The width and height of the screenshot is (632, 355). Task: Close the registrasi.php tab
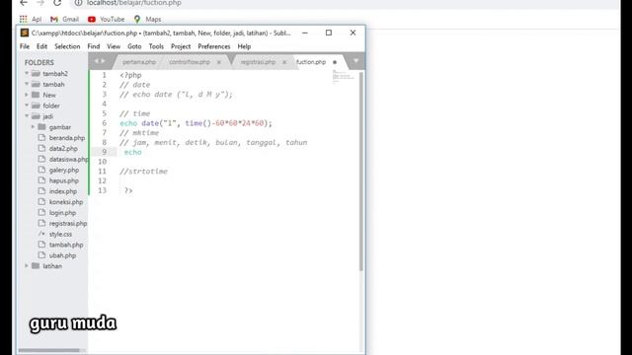(284, 62)
